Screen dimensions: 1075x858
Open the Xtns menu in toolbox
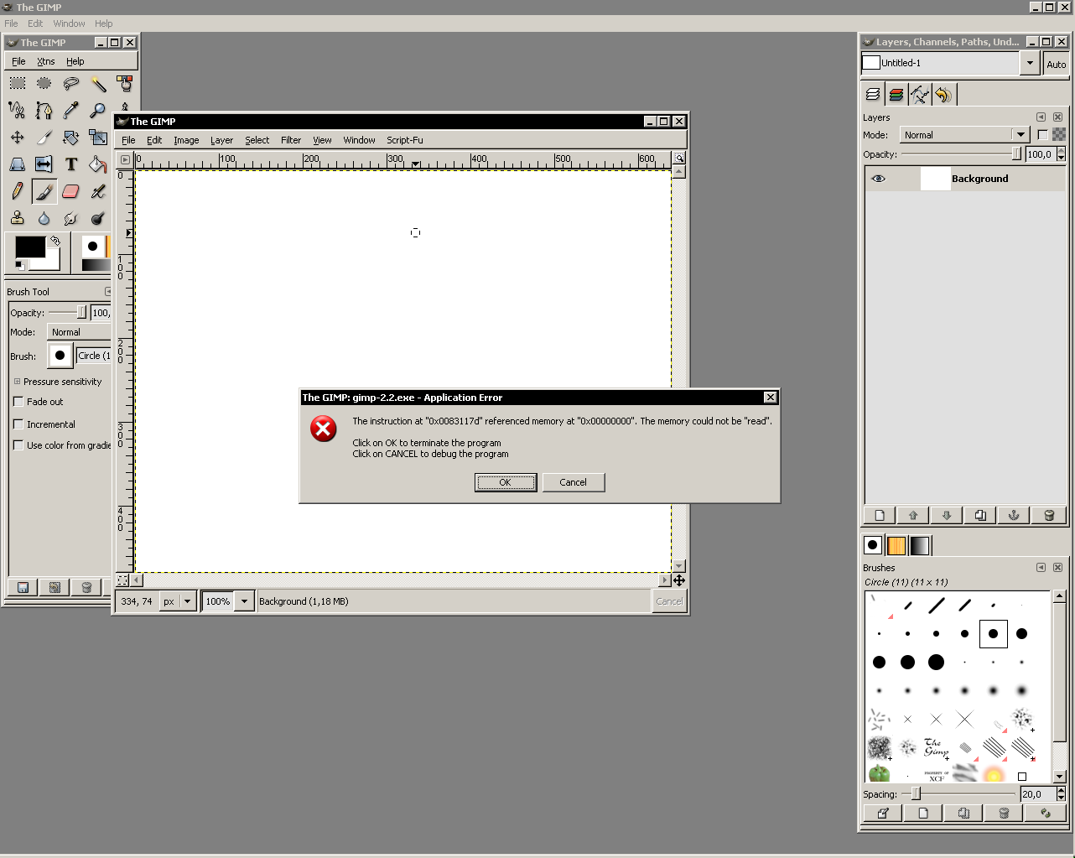pyautogui.click(x=46, y=61)
